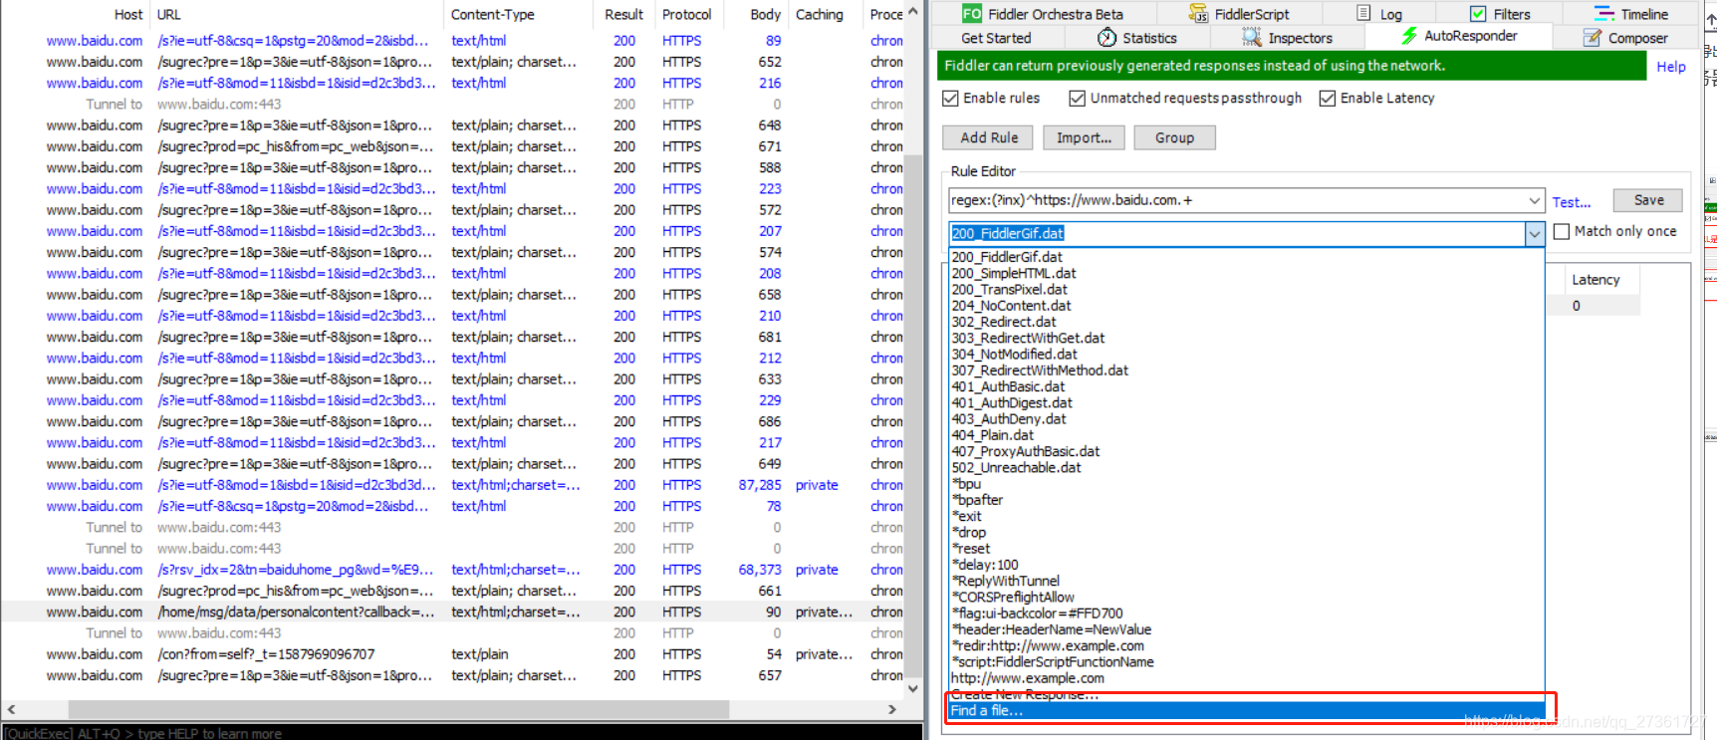Click the QuickExec command box
The width and height of the screenshot is (1717, 740).
(x=462, y=732)
